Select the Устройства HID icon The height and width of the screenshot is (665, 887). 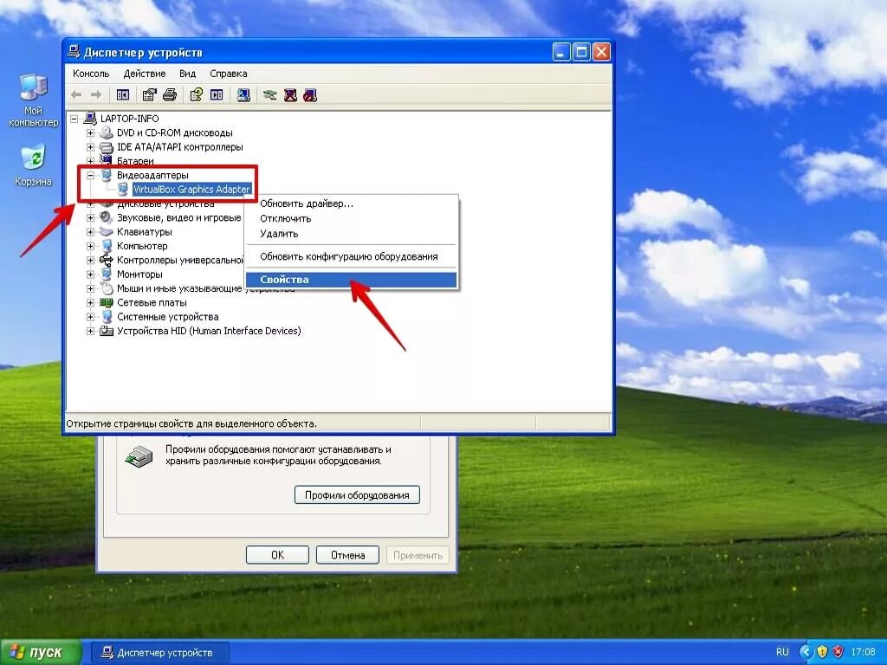[x=107, y=331]
